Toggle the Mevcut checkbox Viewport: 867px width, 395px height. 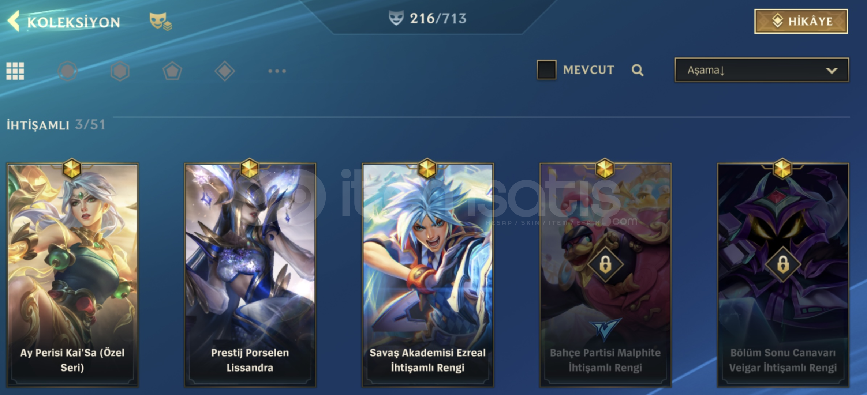546,69
